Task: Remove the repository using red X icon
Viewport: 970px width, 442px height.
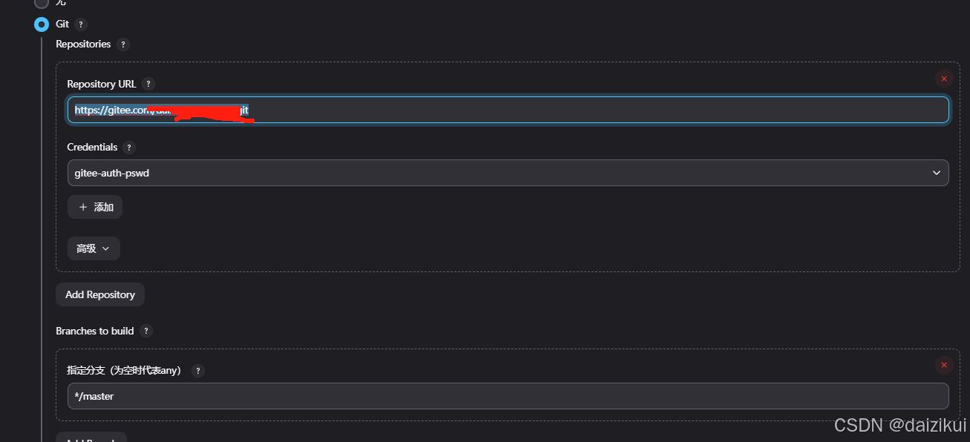Action: click(x=944, y=78)
